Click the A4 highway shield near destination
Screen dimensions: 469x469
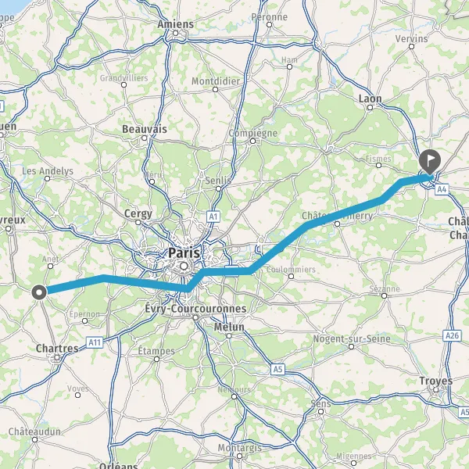[x=442, y=189]
